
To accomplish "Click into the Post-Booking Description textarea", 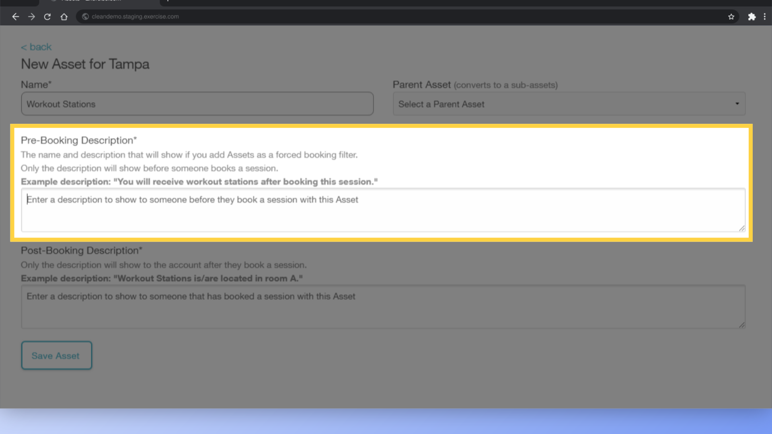I will (x=382, y=307).
